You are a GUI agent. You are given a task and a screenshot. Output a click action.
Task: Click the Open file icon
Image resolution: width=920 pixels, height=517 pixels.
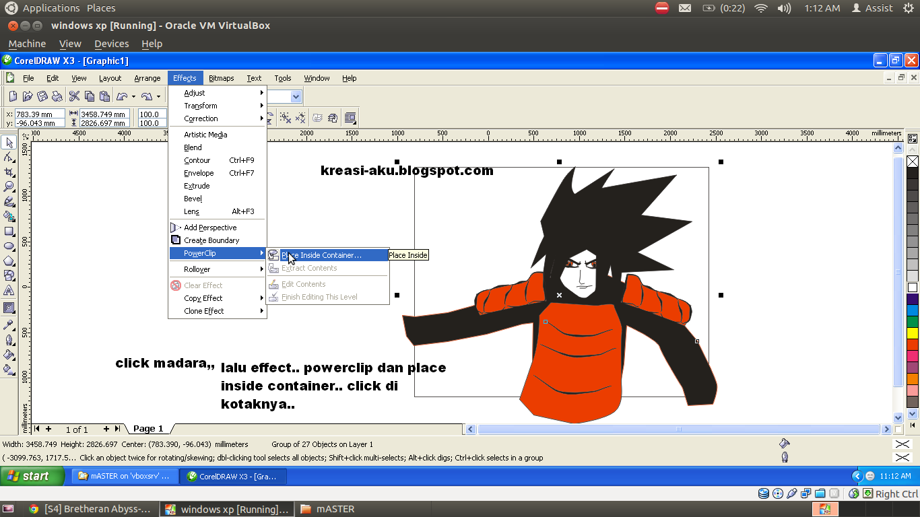click(x=28, y=96)
